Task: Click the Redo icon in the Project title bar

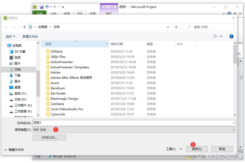Action: tap(55, 7)
